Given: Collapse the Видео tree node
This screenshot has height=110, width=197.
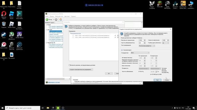Looking at the screenshot, I should pyautogui.click(x=46, y=25).
